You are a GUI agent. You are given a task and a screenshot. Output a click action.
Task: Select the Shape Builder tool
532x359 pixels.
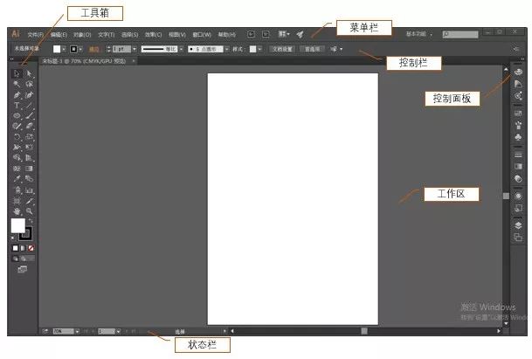click(x=17, y=158)
